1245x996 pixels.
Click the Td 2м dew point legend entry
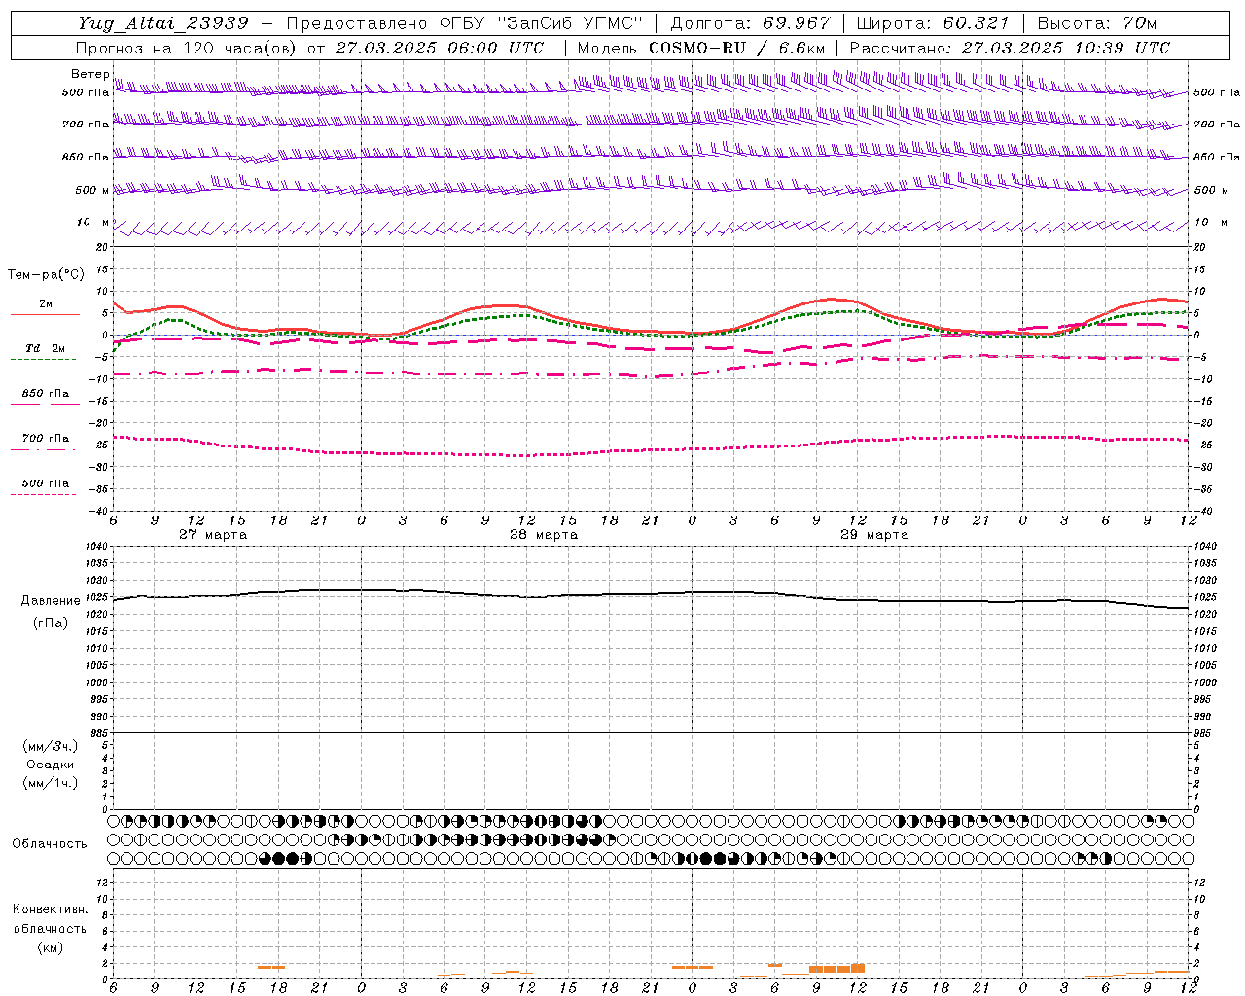coord(45,348)
